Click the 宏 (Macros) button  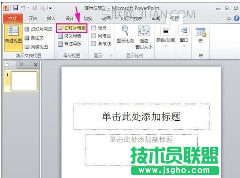tap(201, 35)
